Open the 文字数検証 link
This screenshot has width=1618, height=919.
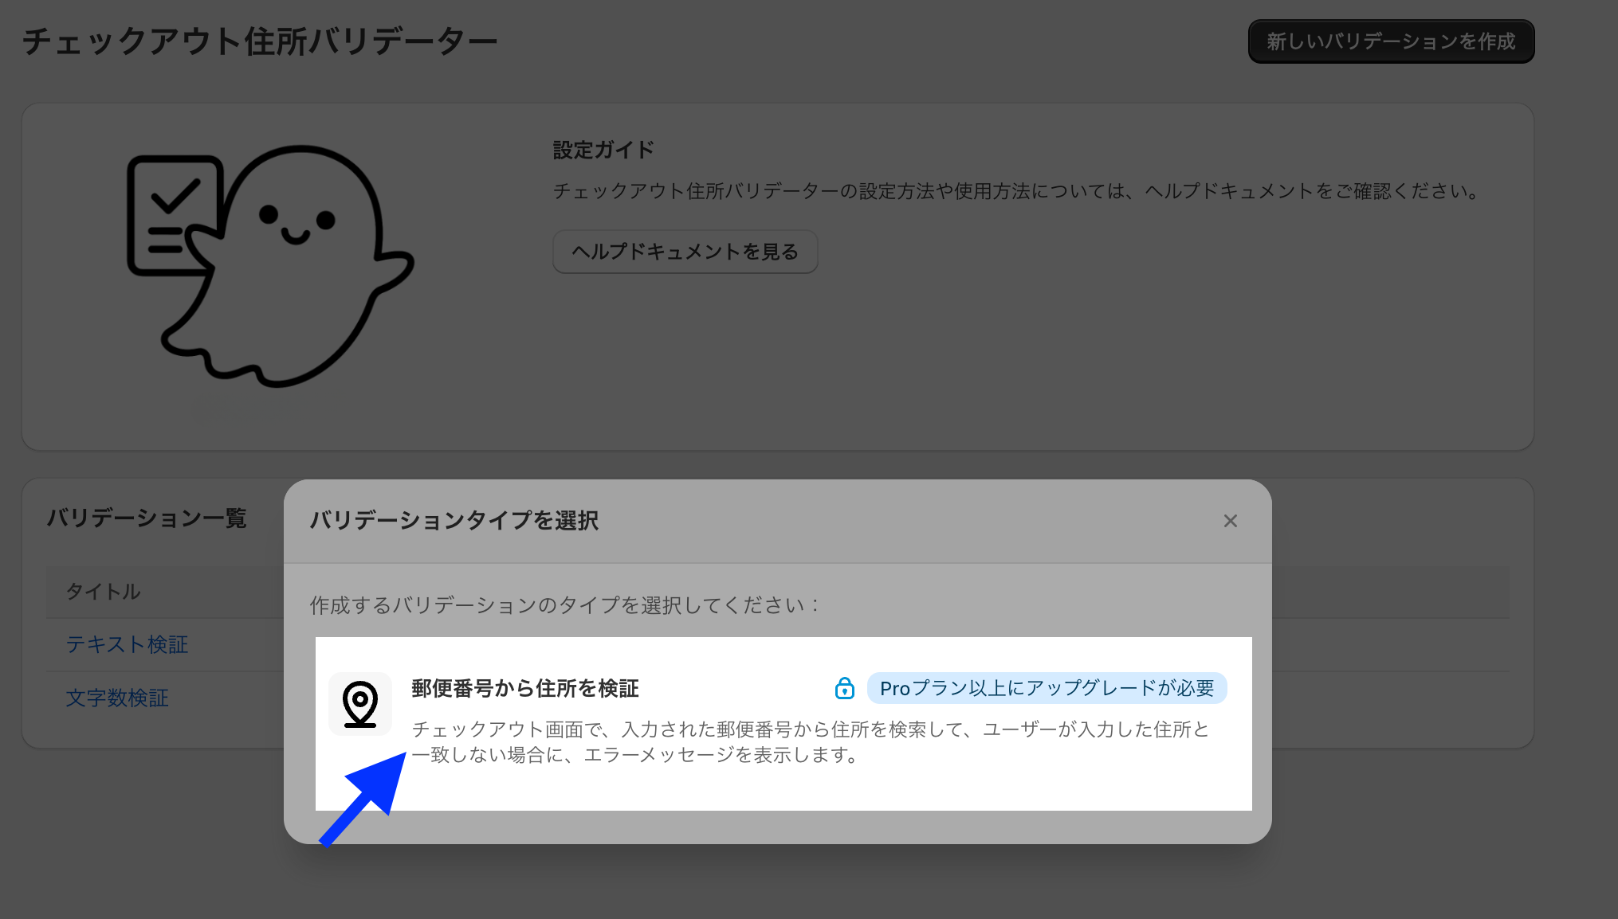tap(117, 698)
